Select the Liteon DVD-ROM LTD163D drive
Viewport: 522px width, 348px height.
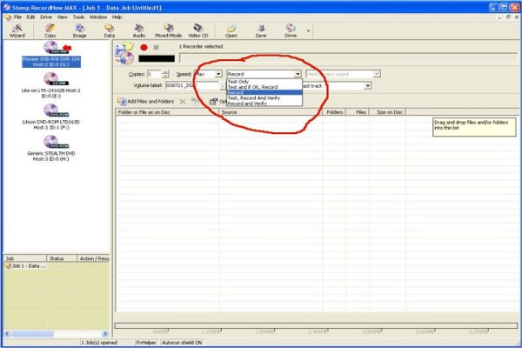[x=51, y=117]
